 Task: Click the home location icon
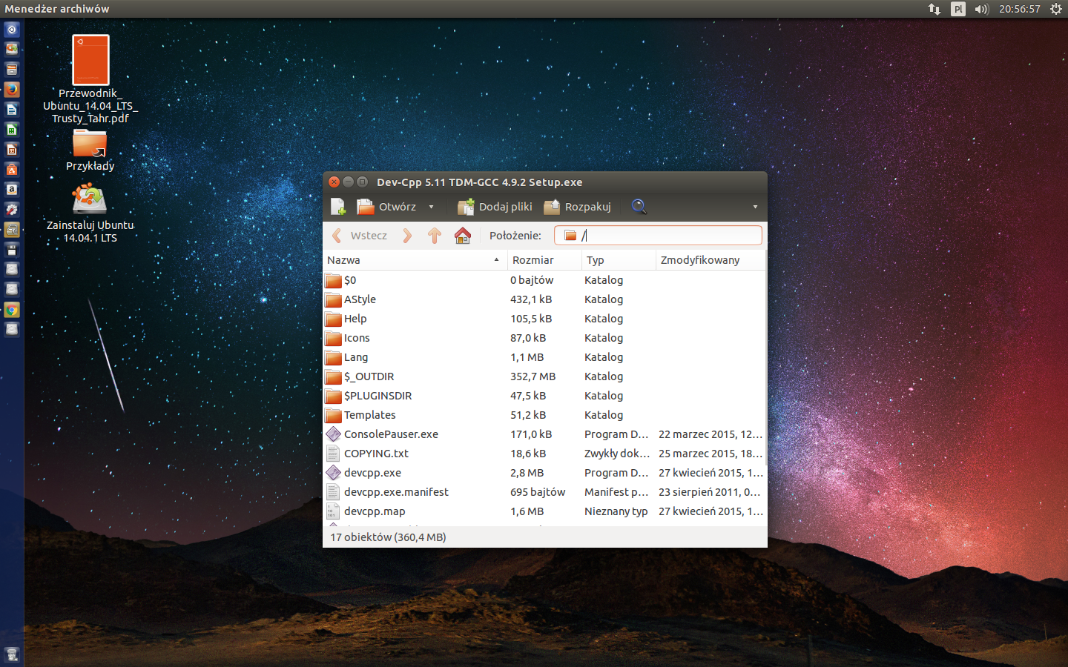coord(463,236)
